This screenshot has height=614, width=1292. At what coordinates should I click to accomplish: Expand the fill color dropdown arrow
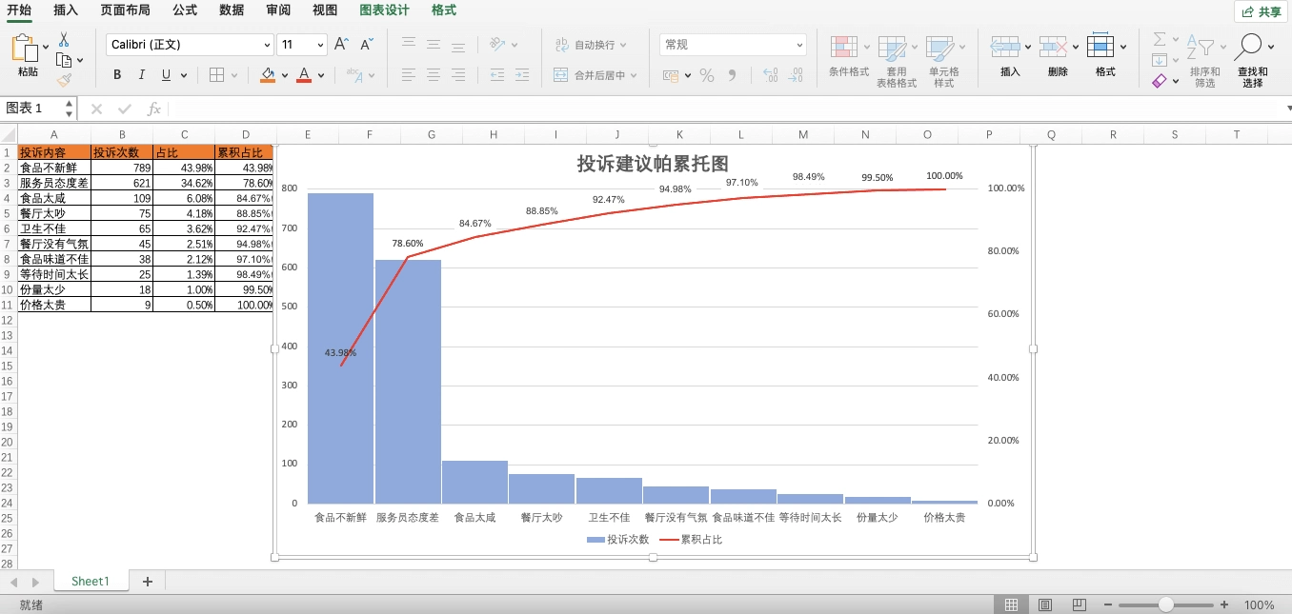pyautogui.click(x=284, y=75)
